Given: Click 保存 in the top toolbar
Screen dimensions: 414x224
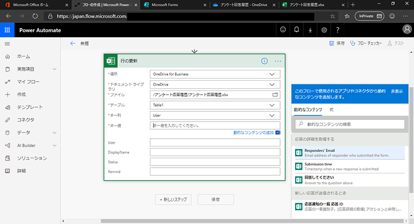Looking at the screenshot, I should [337, 43].
